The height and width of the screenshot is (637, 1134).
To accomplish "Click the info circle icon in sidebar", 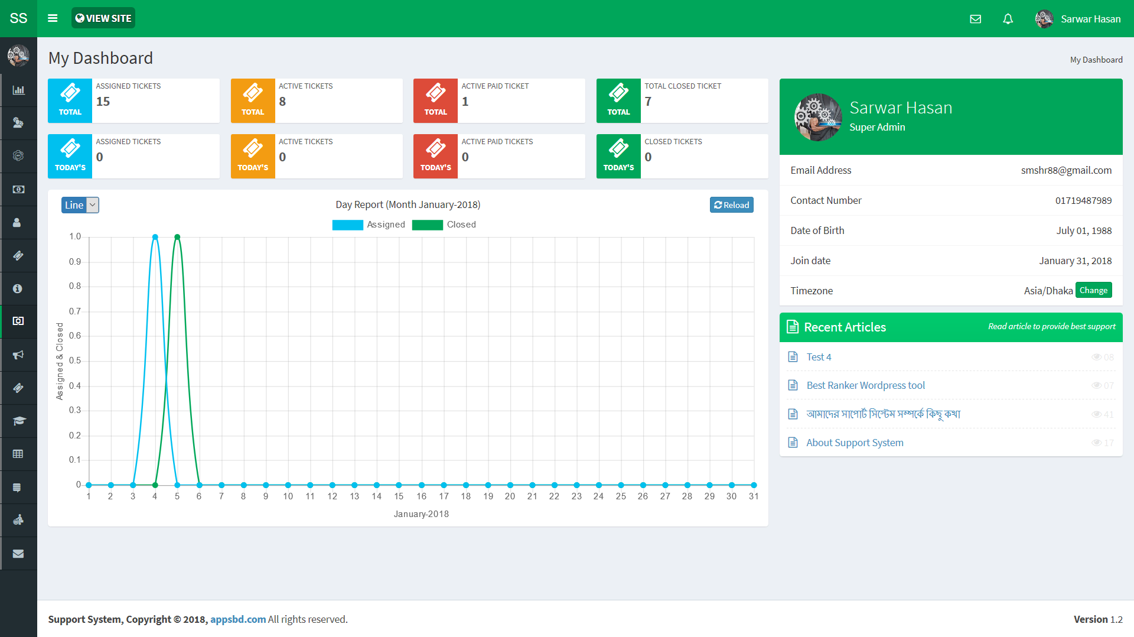I will tap(18, 288).
